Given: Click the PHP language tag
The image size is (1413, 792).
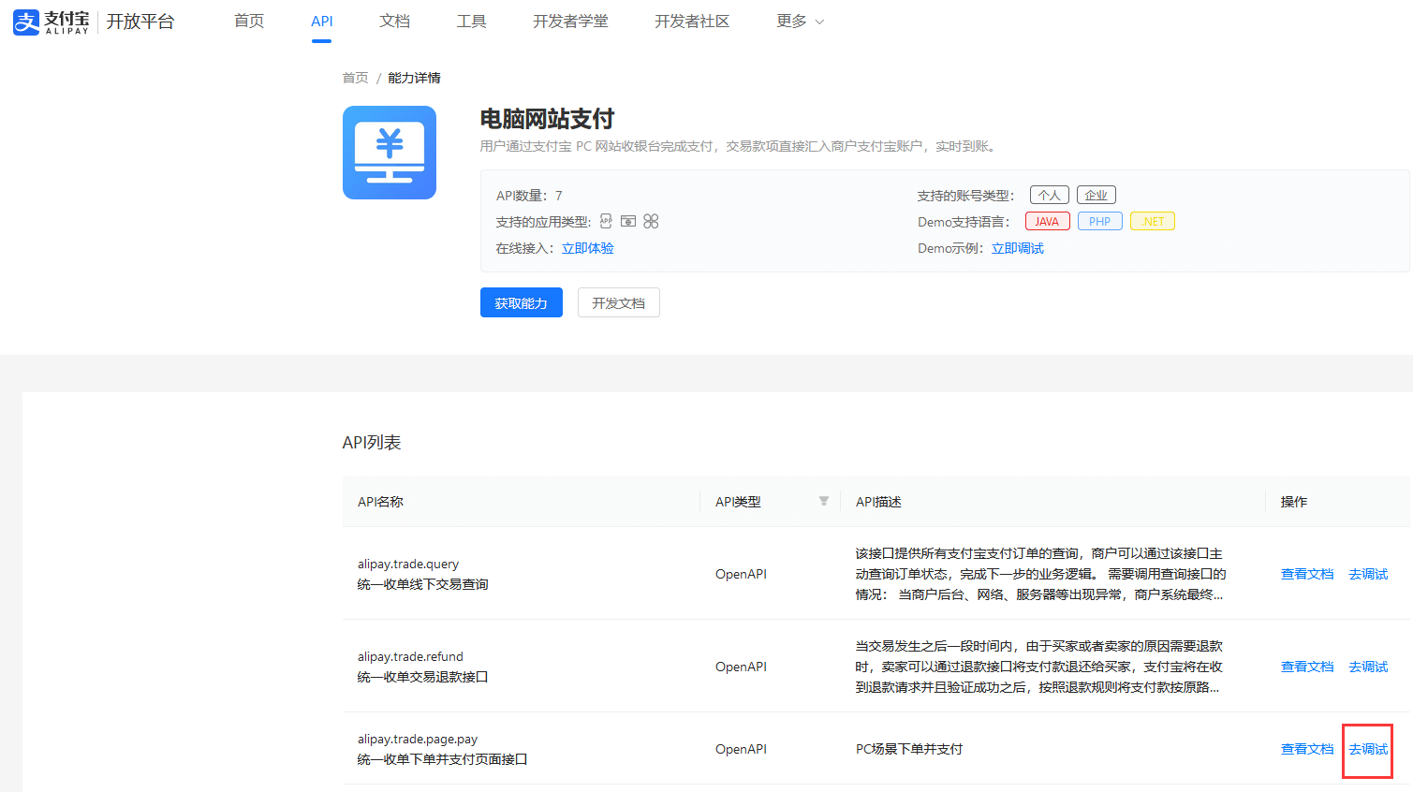Looking at the screenshot, I should click(x=1100, y=221).
